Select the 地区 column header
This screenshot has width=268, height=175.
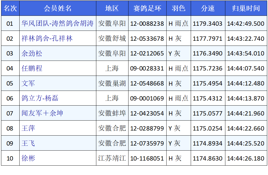click(112, 8)
